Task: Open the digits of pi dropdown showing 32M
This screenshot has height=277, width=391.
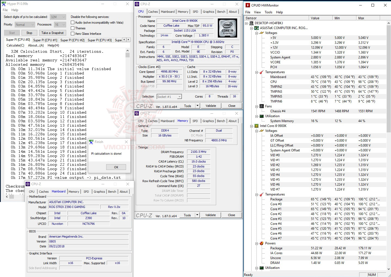Action: click(x=58, y=17)
